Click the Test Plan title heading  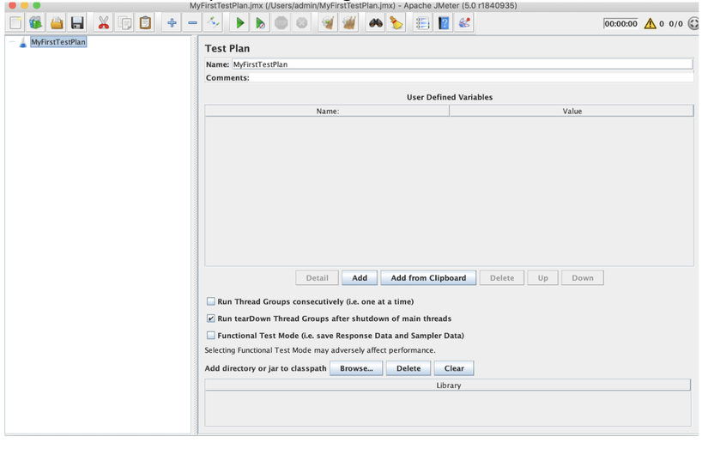(227, 48)
